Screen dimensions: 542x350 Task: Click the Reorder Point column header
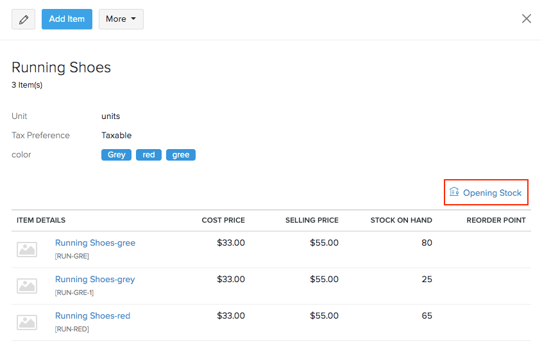496,220
